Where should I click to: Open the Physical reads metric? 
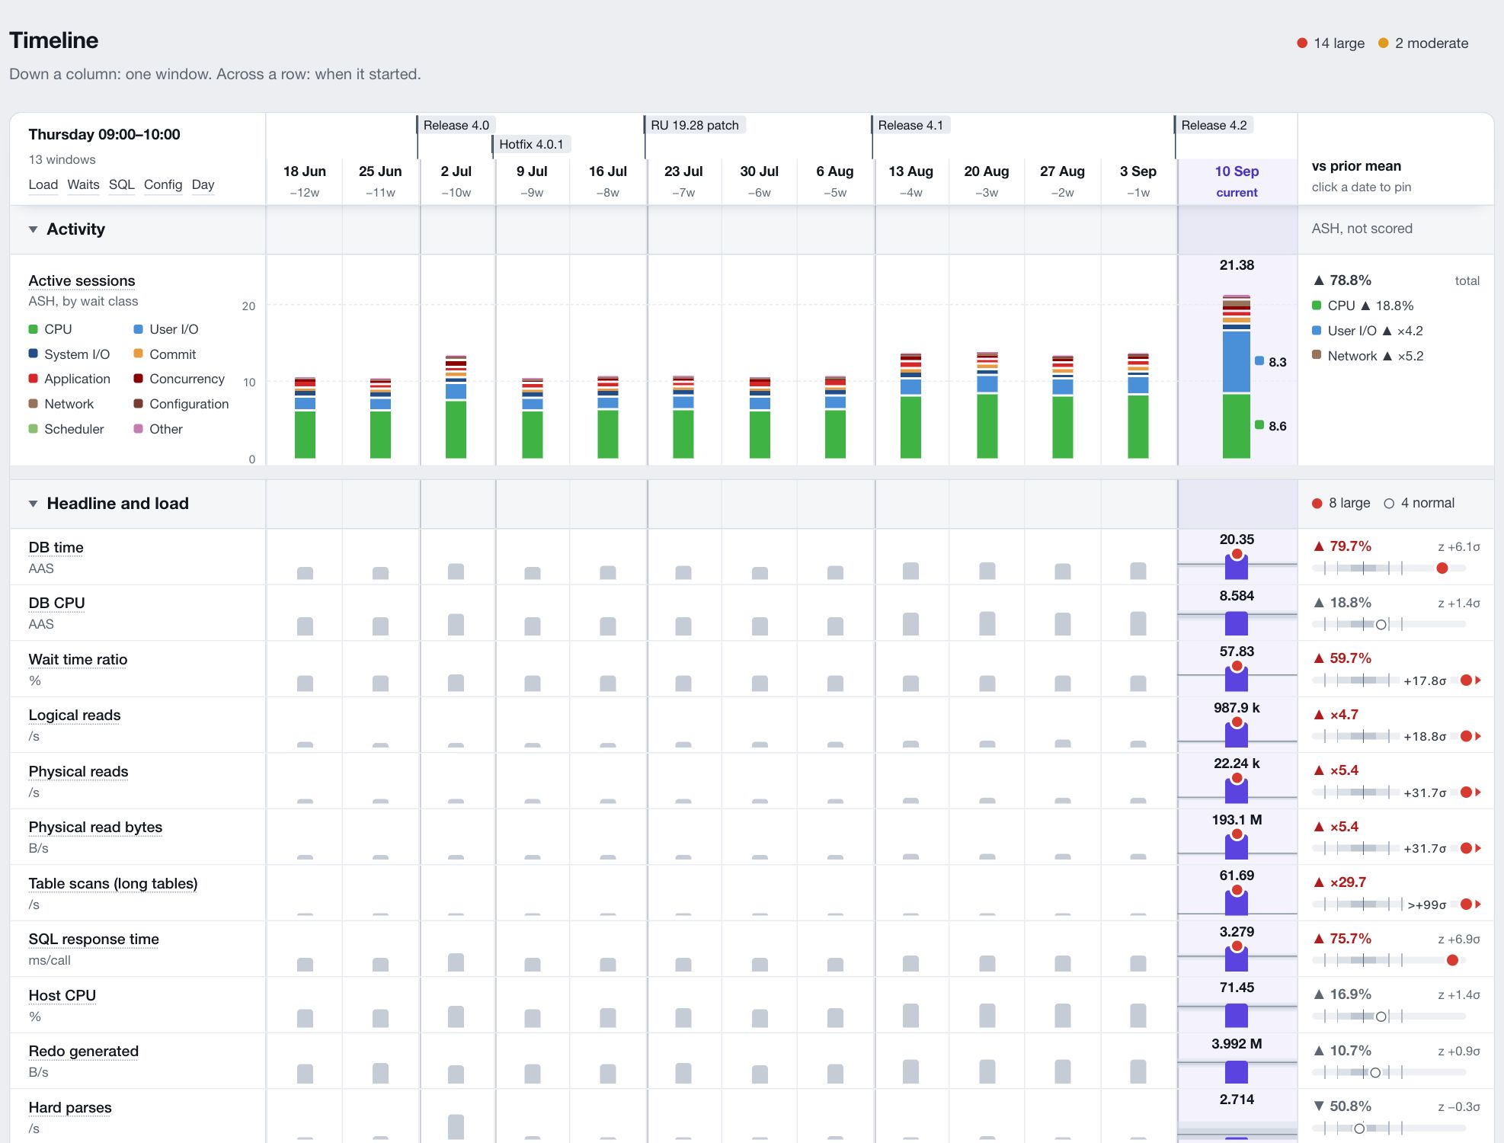pyautogui.click(x=78, y=771)
